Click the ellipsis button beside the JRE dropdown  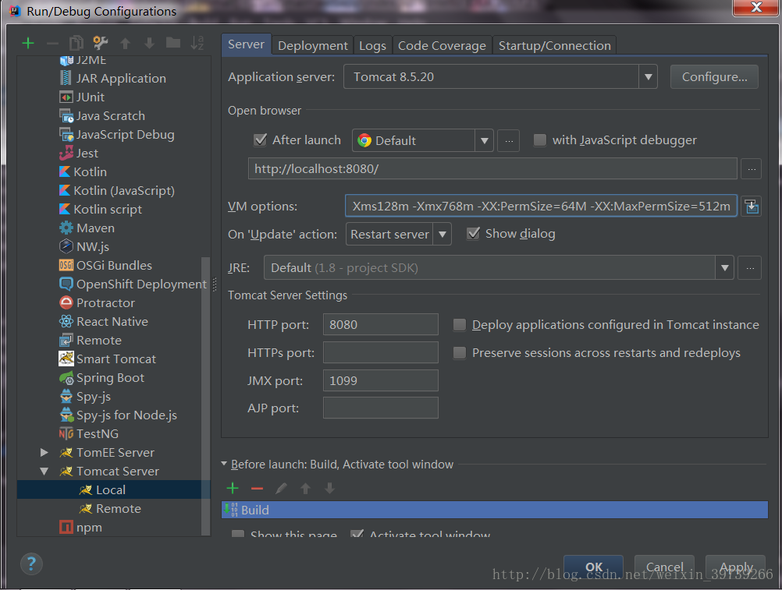tap(750, 268)
